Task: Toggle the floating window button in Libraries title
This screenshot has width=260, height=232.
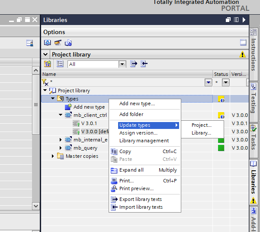Action: 228,20
